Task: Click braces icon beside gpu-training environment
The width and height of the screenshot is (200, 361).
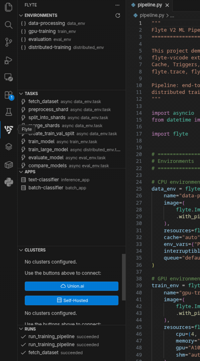Action: pos(23,31)
